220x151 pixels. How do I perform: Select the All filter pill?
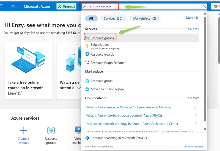point(91,18)
